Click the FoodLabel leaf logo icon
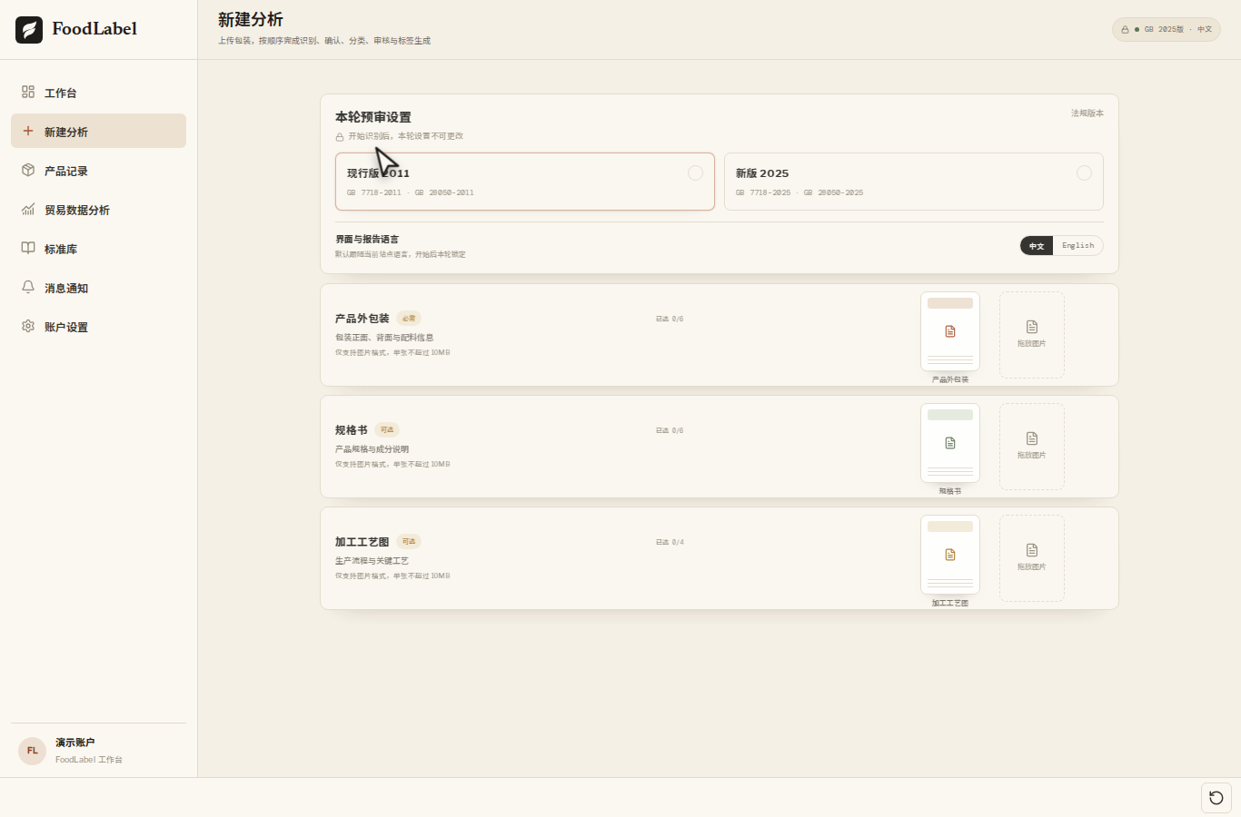1241x817 pixels. [29, 30]
